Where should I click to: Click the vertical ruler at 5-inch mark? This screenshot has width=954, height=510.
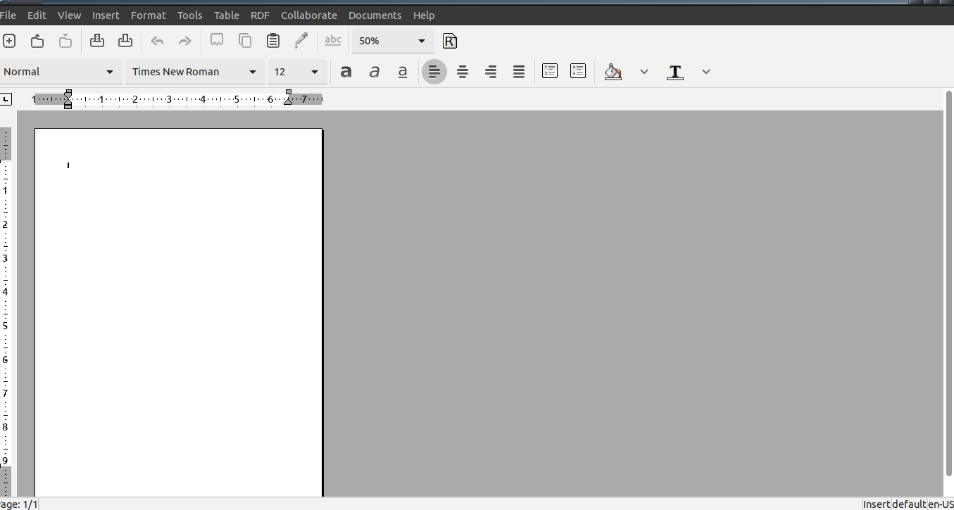coord(6,326)
